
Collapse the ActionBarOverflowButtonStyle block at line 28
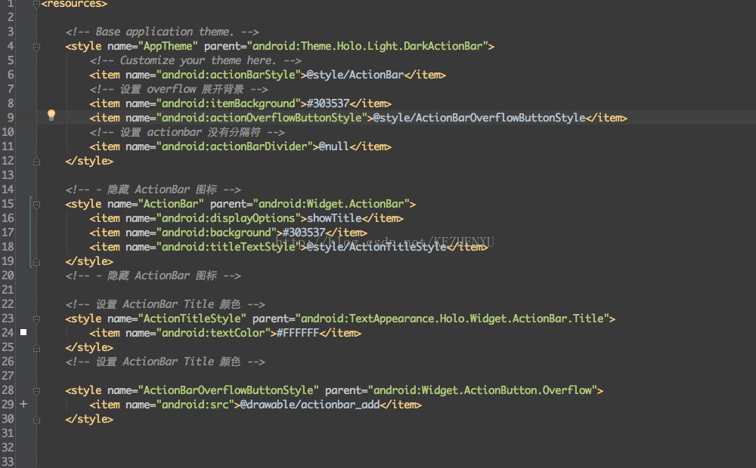pos(36,391)
